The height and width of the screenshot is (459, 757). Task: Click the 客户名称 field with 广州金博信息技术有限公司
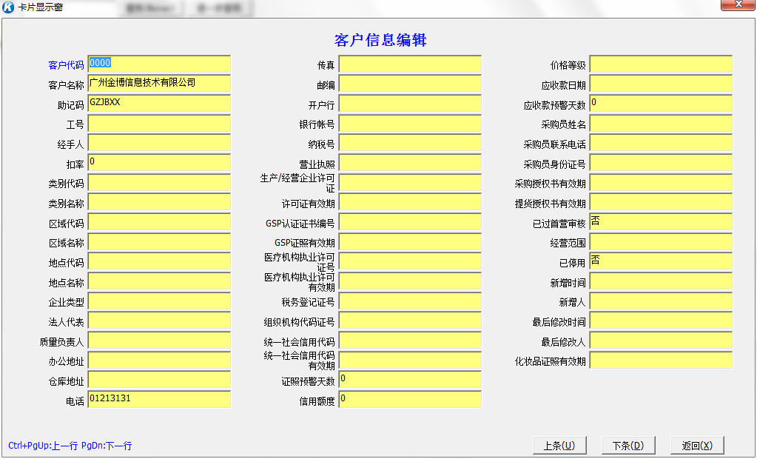(x=158, y=84)
